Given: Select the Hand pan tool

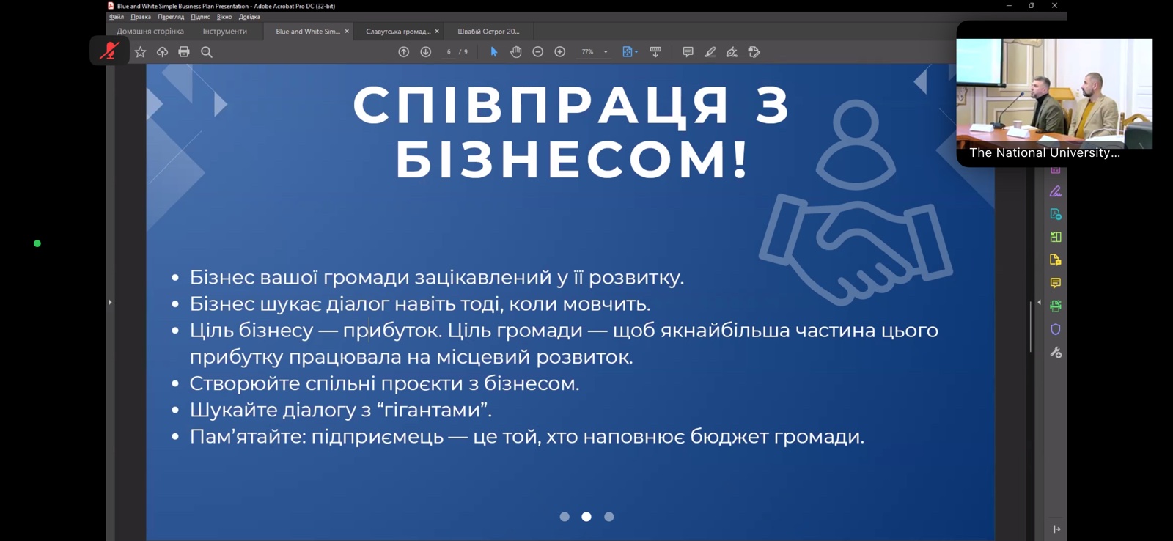Looking at the screenshot, I should [516, 52].
